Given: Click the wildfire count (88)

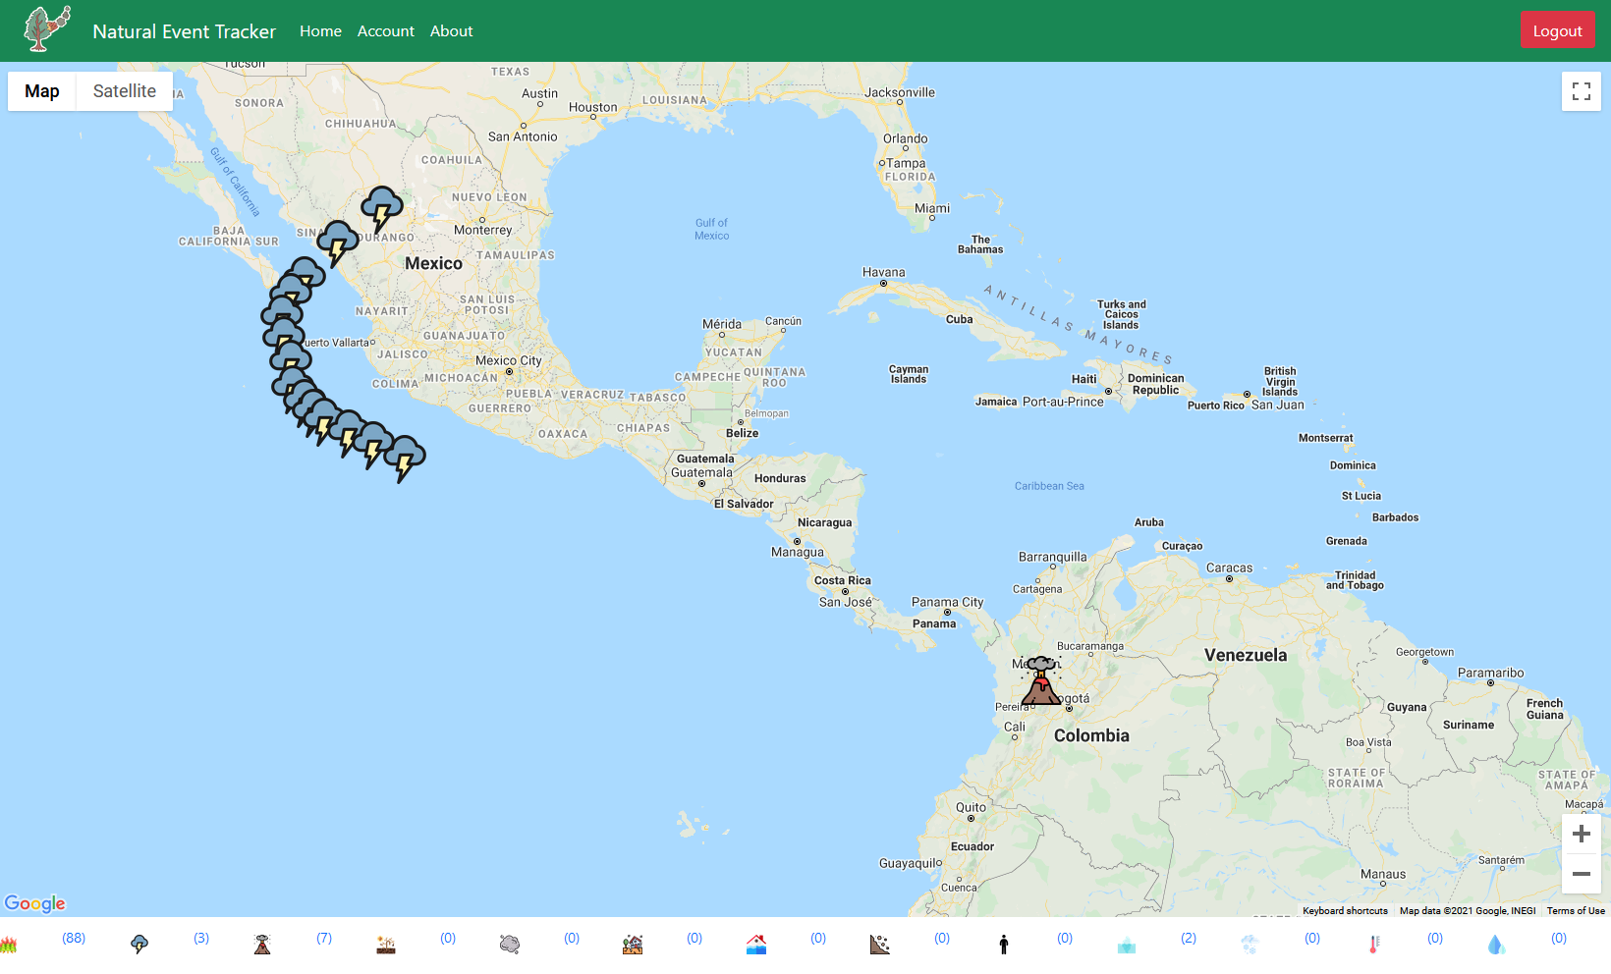Looking at the screenshot, I should click(x=74, y=939).
